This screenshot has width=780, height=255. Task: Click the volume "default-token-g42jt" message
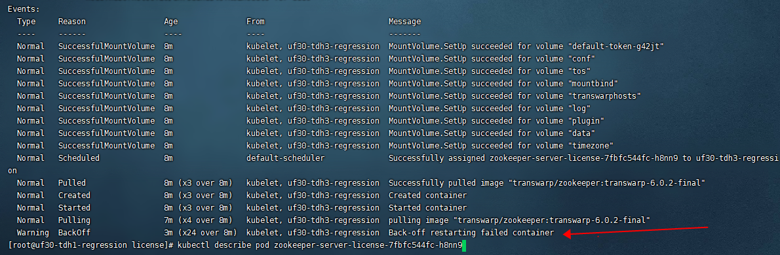click(526, 46)
